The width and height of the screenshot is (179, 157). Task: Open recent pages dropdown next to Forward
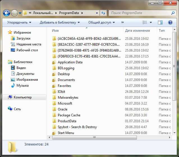tap(20, 13)
